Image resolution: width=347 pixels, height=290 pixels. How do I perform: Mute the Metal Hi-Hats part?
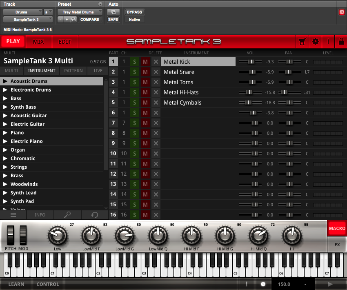pyautogui.click(x=145, y=92)
